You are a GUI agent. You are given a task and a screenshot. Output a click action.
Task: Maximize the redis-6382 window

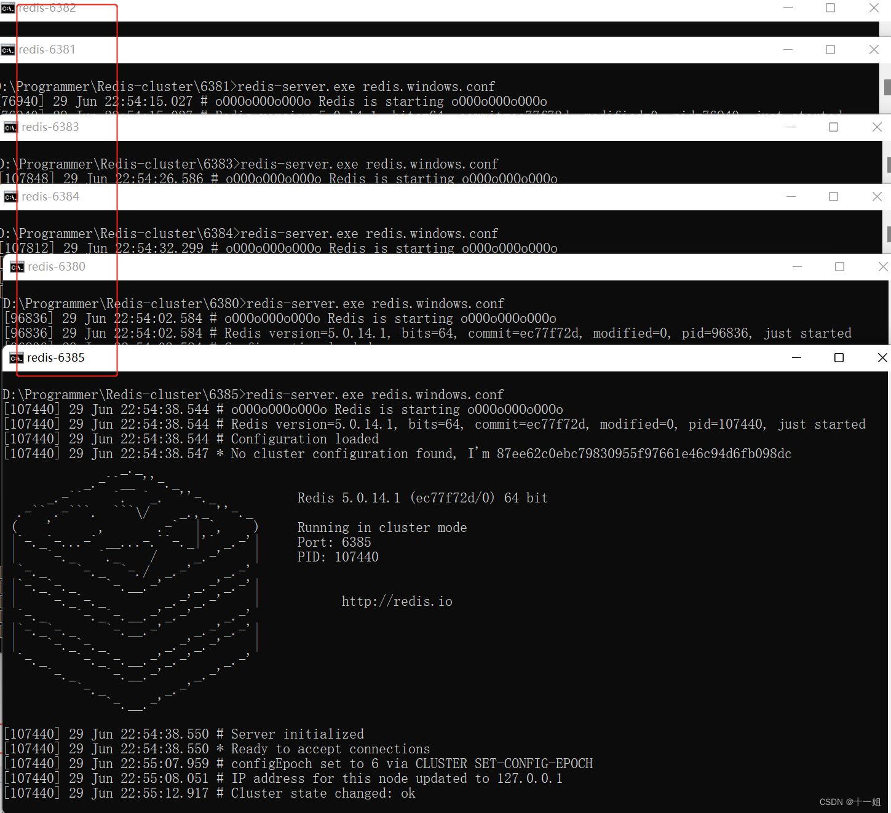[x=830, y=7]
